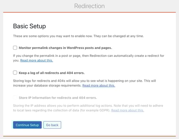Click text 'These are some options you may want to enable now'
179x139 pixels.
(x=53, y=36)
